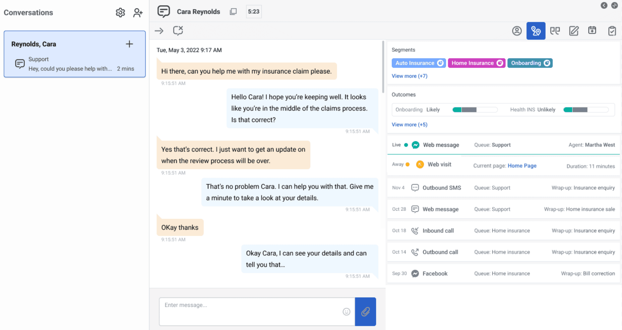Collapse the journey panel with the right chevron
Screen dimensions: 622x330
tap(604, 5)
